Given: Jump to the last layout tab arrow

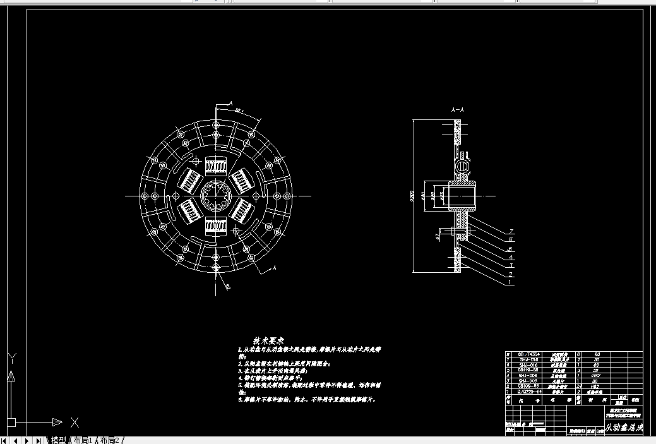Looking at the screenshot, I should coord(38,441).
